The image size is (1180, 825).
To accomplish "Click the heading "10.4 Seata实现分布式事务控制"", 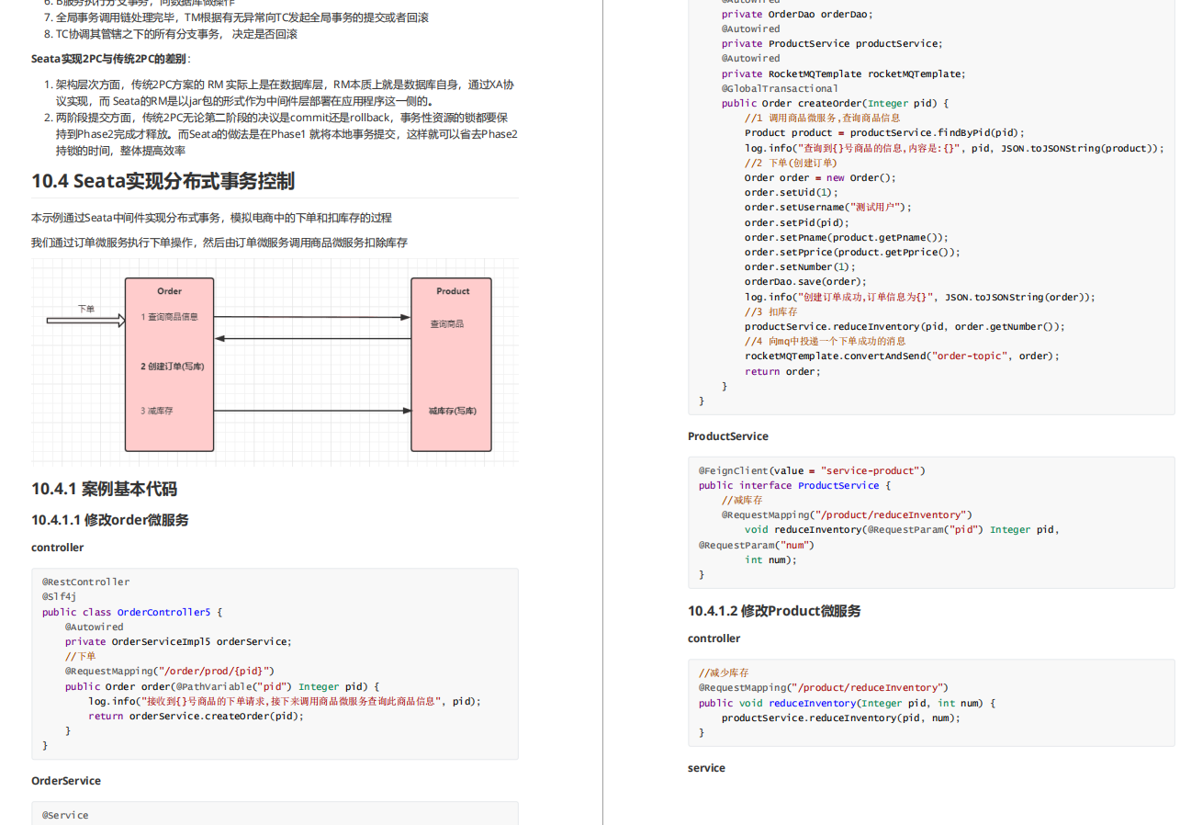I will pos(163,181).
